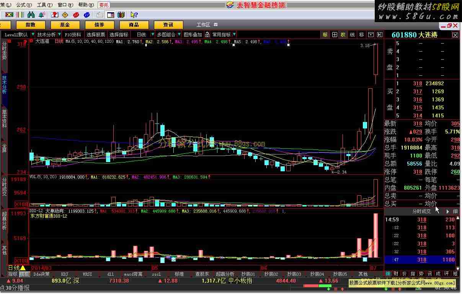Viewport: 462px width, 294px height.
Task: Click the buy level 1 volume 234892
Action: (x=434, y=83)
